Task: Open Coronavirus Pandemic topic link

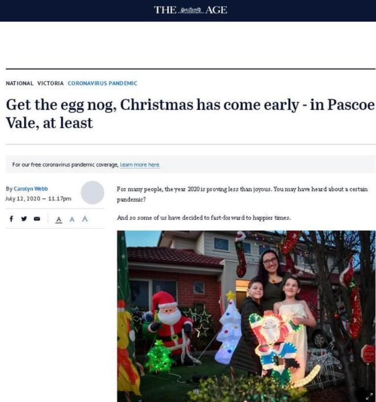Action: pyautogui.click(x=102, y=83)
